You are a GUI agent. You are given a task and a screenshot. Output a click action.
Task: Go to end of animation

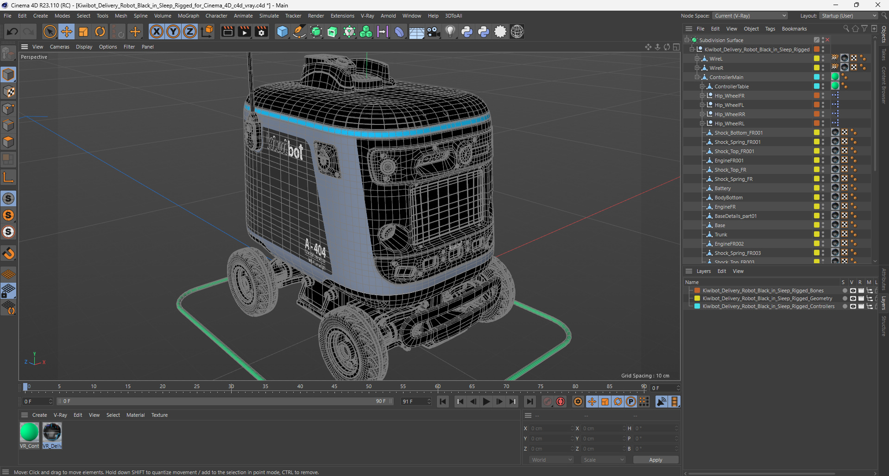pos(530,402)
